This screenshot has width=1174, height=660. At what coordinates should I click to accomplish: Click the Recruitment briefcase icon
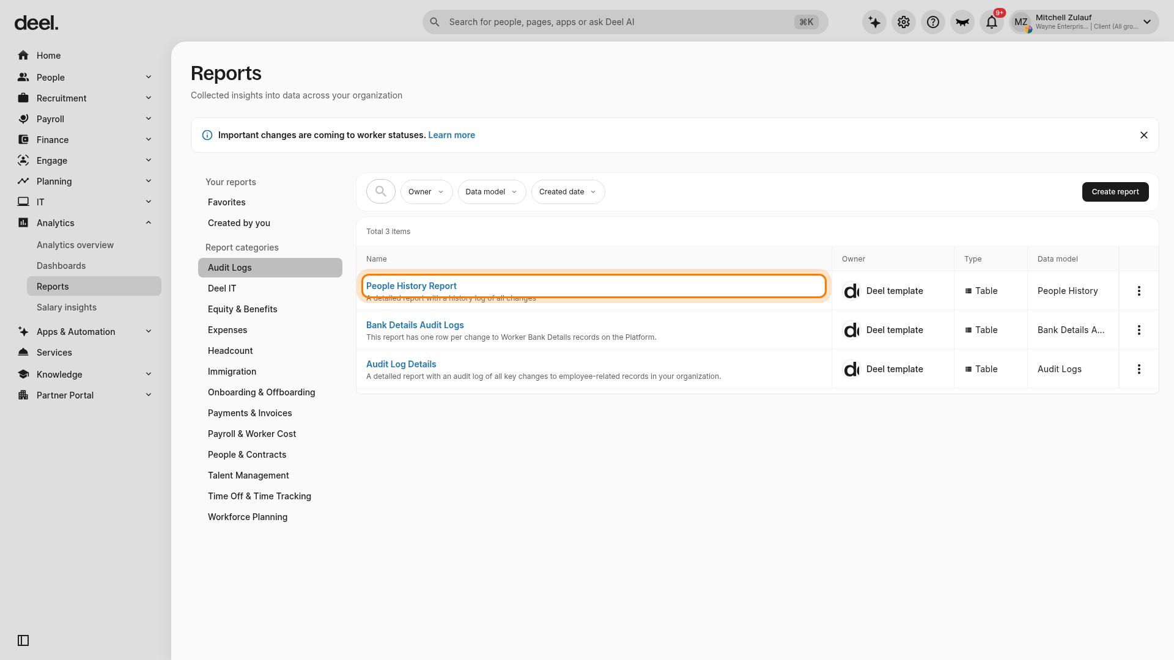click(x=23, y=98)
